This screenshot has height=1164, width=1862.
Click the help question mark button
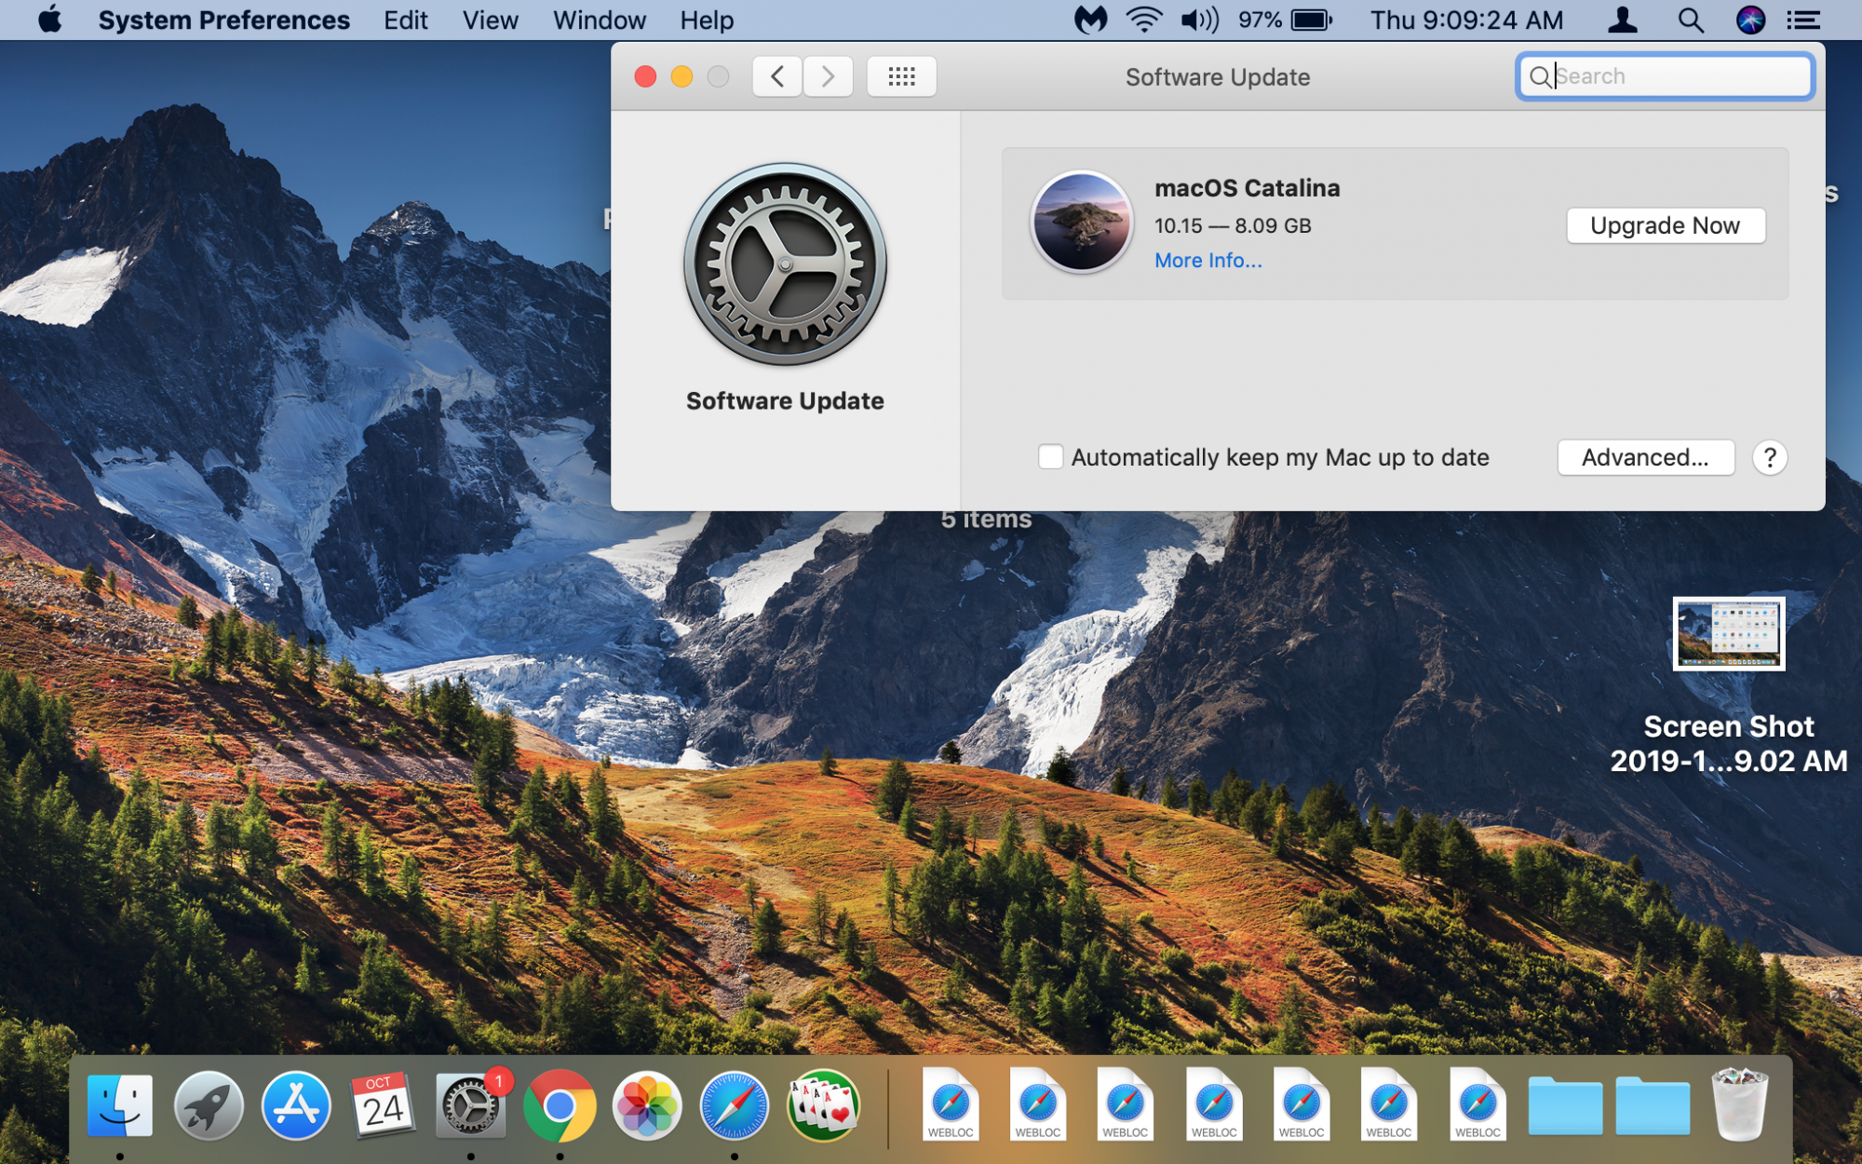pyautogui.click(x=1769, y=457)
